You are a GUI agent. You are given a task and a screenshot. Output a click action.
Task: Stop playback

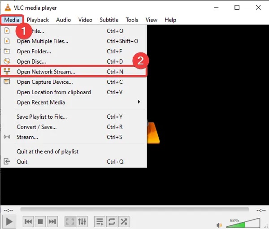[40, 222]
